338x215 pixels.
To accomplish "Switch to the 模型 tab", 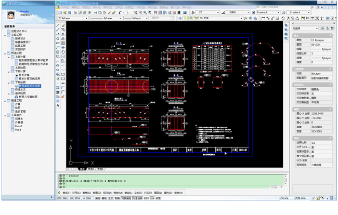I will coord(82,169).
